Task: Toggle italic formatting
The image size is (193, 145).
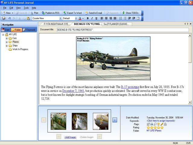Action: point(92,18)
